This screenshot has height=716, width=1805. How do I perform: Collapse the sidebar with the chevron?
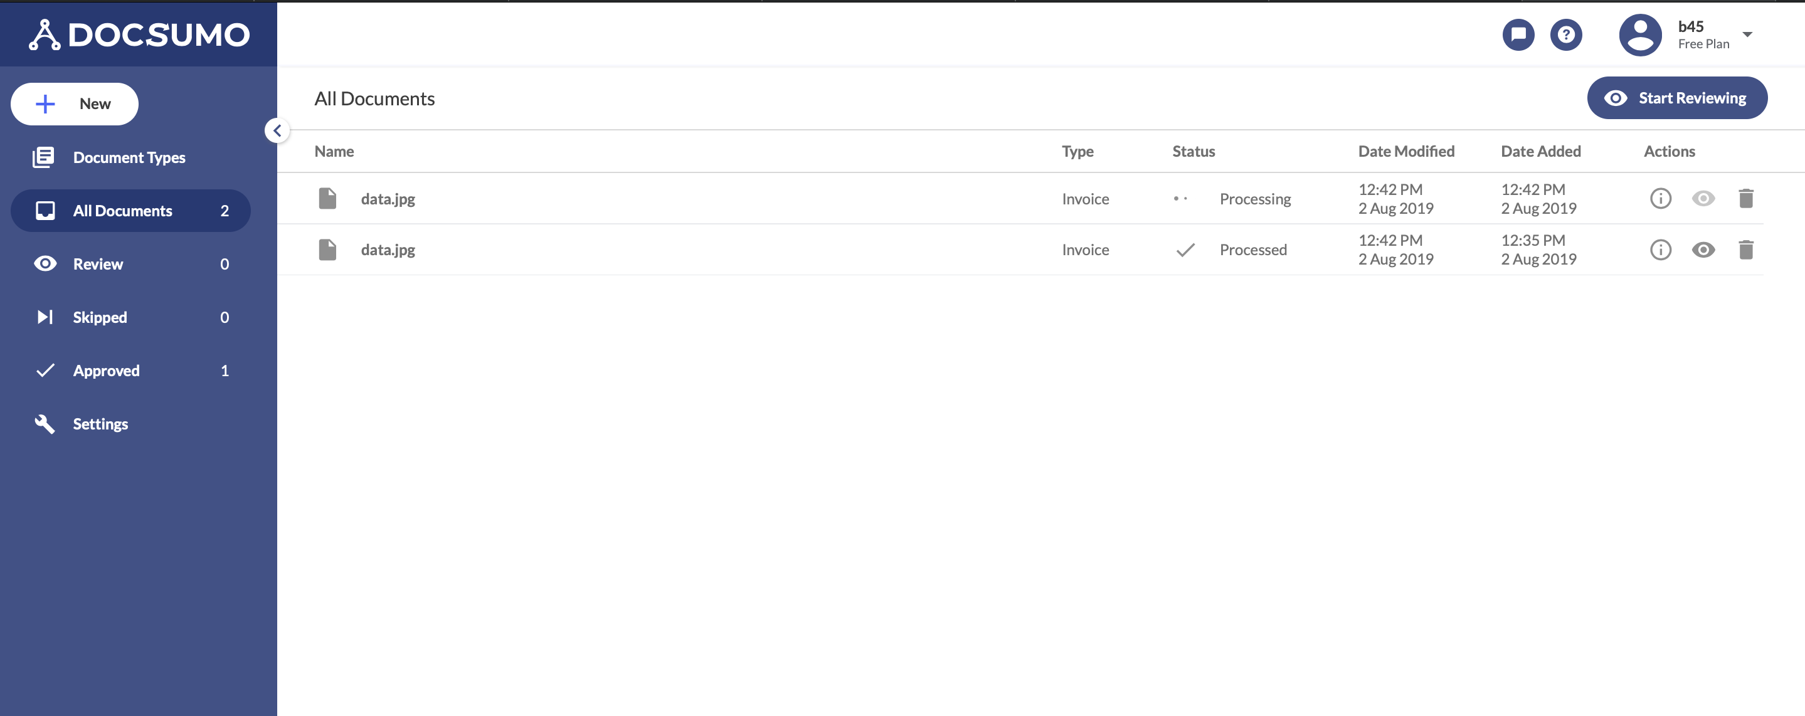277,130
